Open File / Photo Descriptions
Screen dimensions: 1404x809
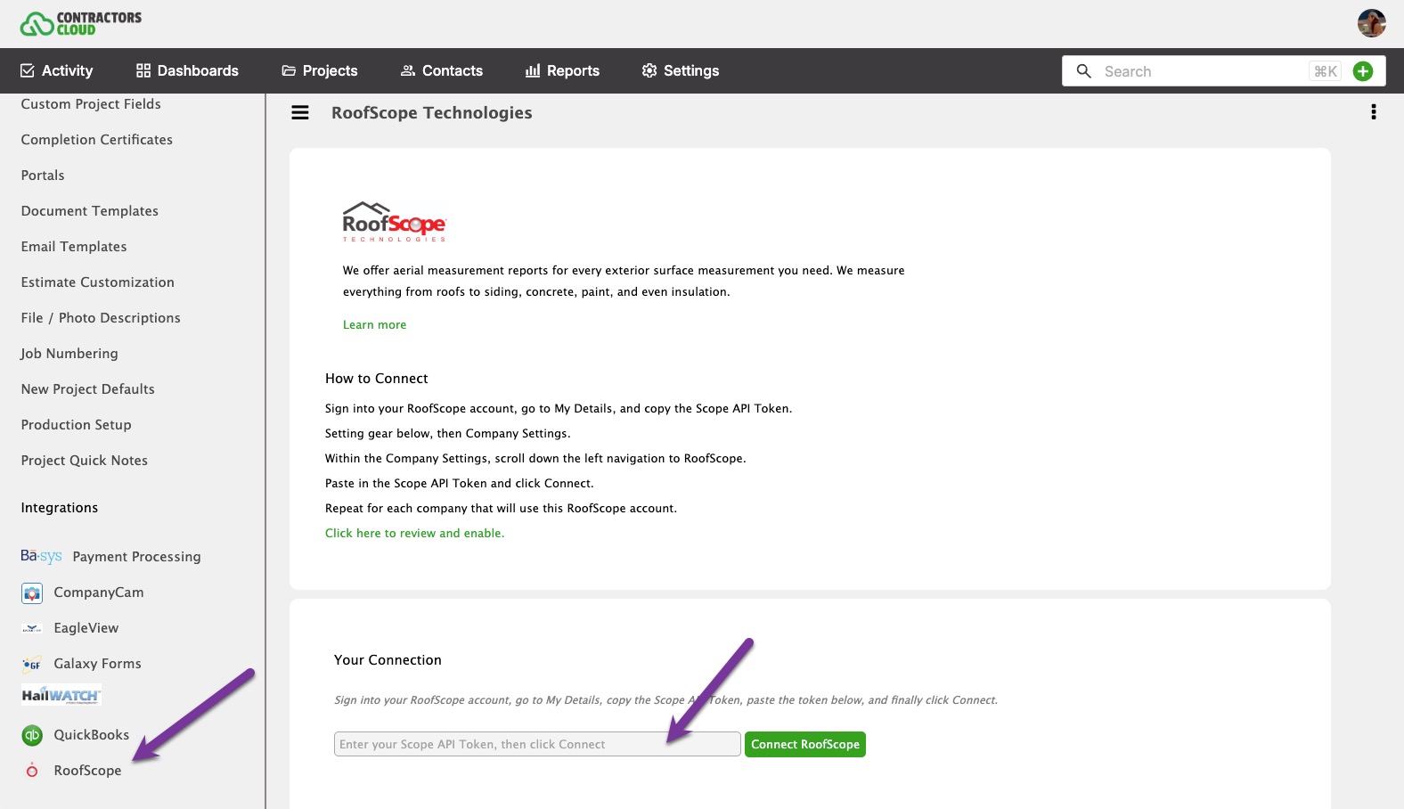[101, 318]
